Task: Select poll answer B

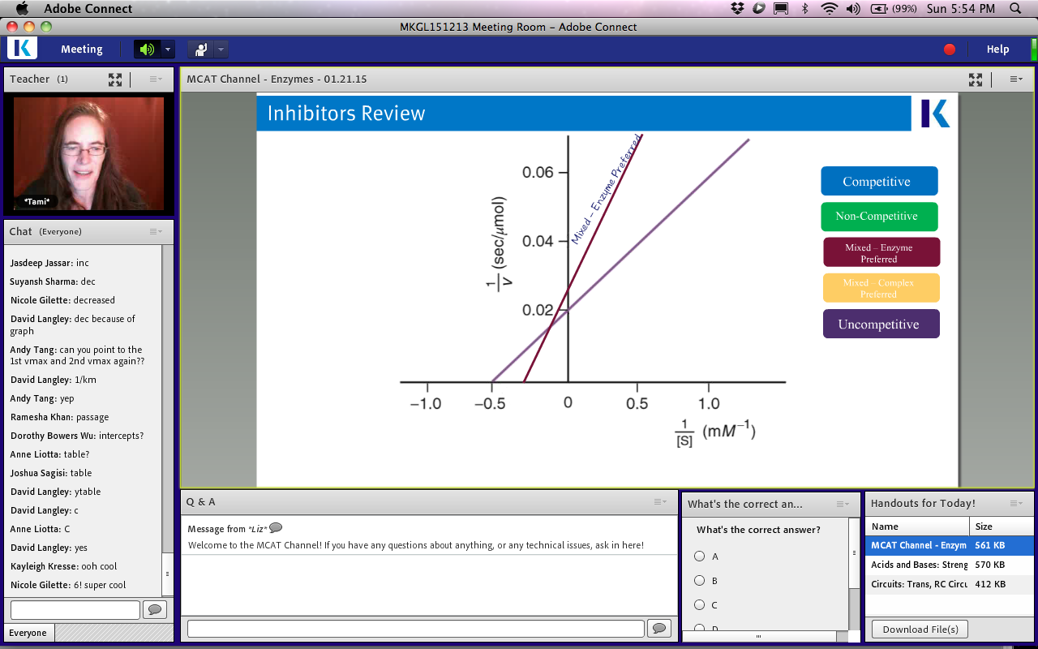Action: pyautogui.click(x=699, y=581)
